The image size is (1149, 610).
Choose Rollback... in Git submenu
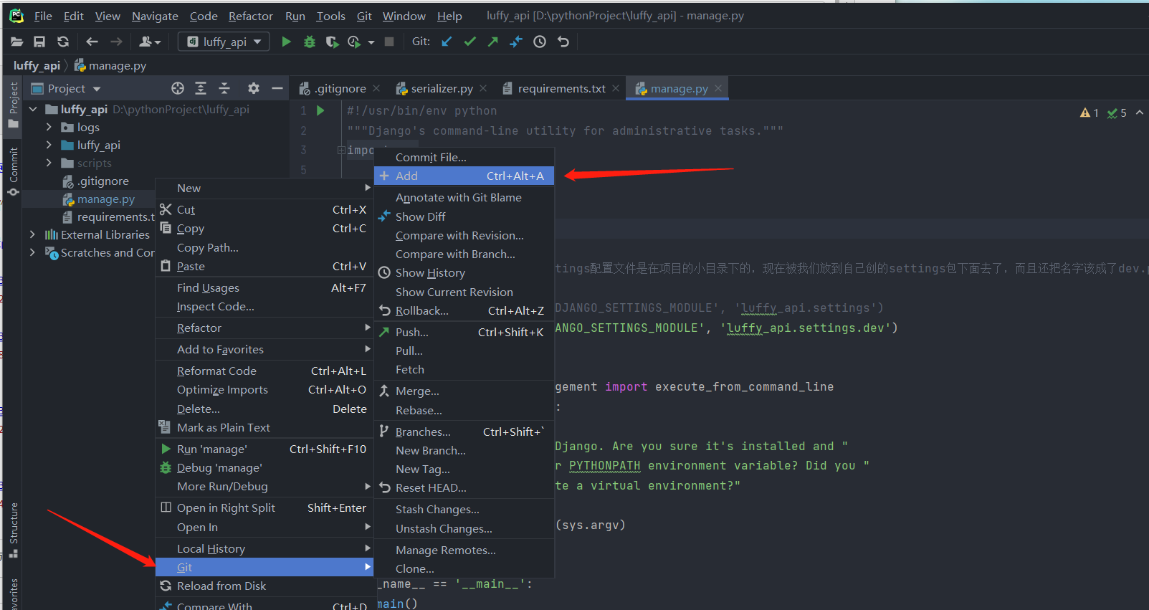tap(464, 310)
